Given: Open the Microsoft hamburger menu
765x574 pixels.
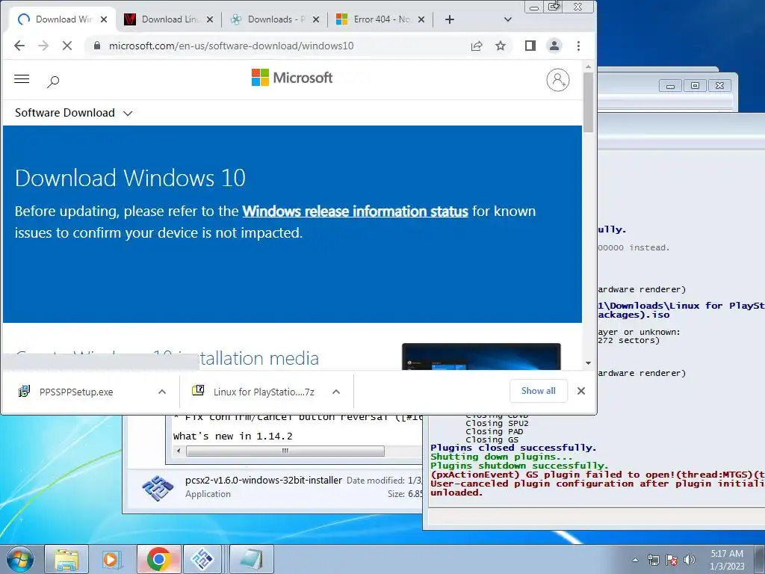Looking at the screenshot, I should (x=22, y=79).
